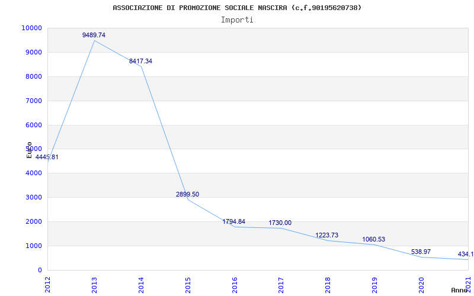Click the Importi subtitle
The width and height of the screenshot is (474, 296).
tap(237, 20)
